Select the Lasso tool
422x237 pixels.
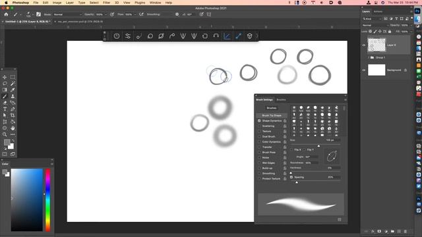coord(5,84)
